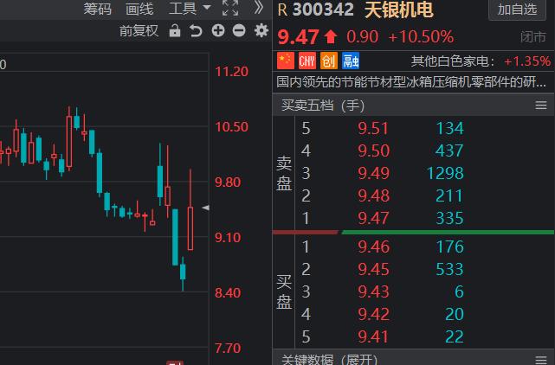Expand the 关键数据 (展开) section

click(329, 359)
